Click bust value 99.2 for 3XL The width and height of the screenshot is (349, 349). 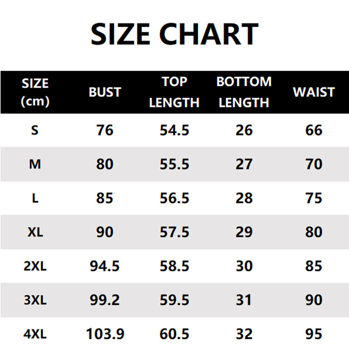tap(105, 300)
